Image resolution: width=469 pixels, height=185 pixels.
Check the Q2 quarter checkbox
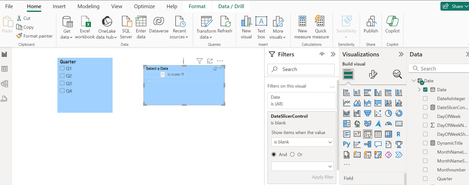click(x=62, y=76)
